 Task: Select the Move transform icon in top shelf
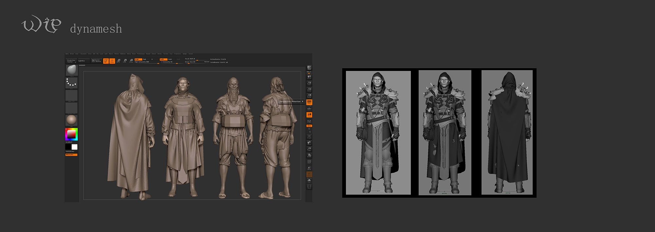pyautogui.click(x=118, y=61)
